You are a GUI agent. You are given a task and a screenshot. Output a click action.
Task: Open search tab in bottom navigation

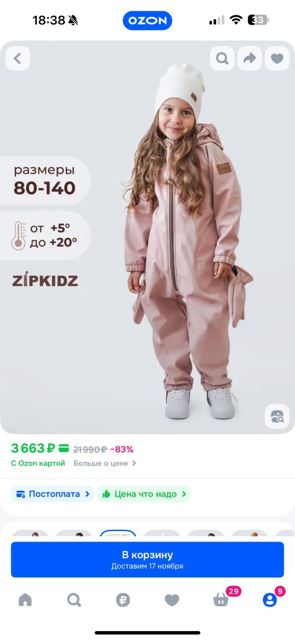click(x=74, y=600)
